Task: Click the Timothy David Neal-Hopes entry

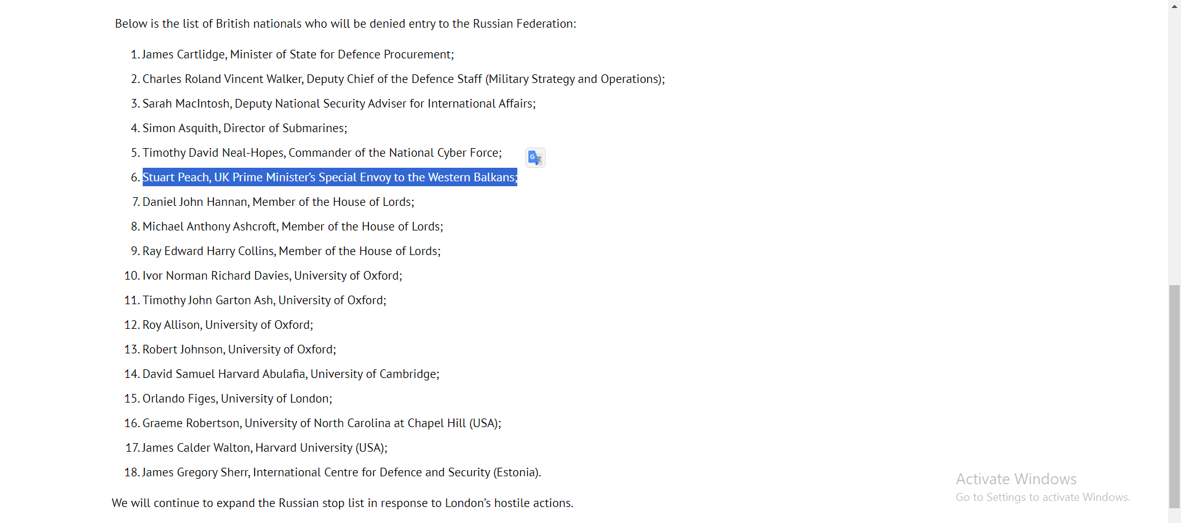Action: tap(322, 153)
